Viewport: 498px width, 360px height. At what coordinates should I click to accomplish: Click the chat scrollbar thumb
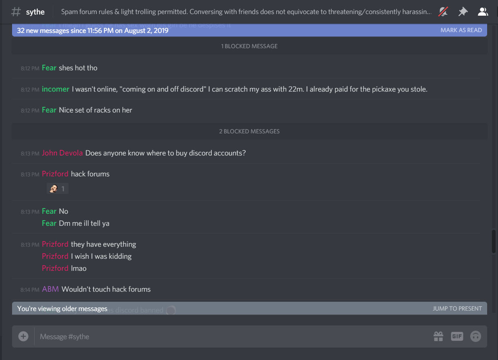click(x=494, y=241)
